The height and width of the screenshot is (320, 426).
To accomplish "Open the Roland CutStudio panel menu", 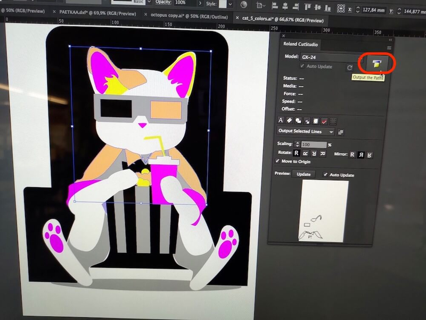I will pos(389,47).
